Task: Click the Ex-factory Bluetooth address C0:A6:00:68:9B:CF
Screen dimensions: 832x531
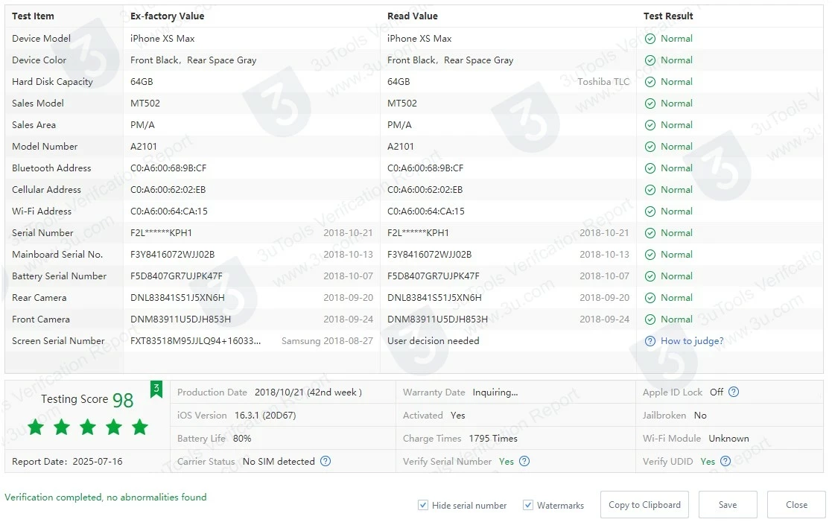Action: coord(168,168)
